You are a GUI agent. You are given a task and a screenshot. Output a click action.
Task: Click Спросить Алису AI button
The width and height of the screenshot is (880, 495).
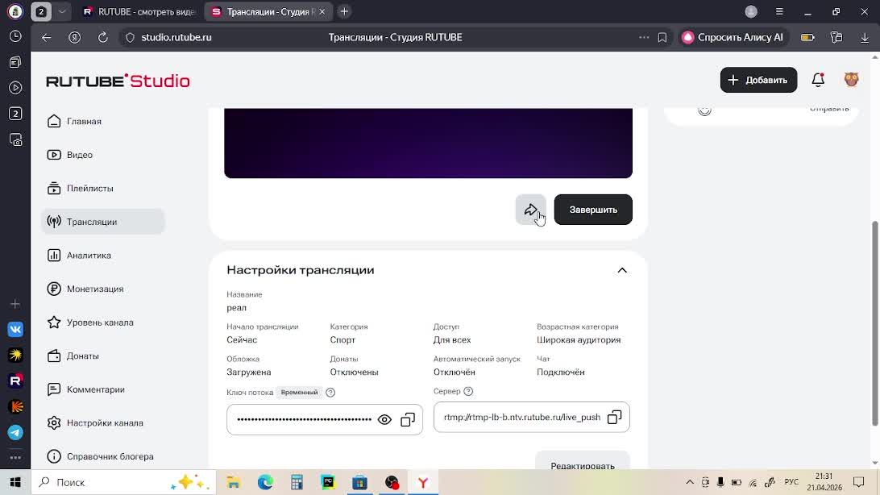point(733,38)
